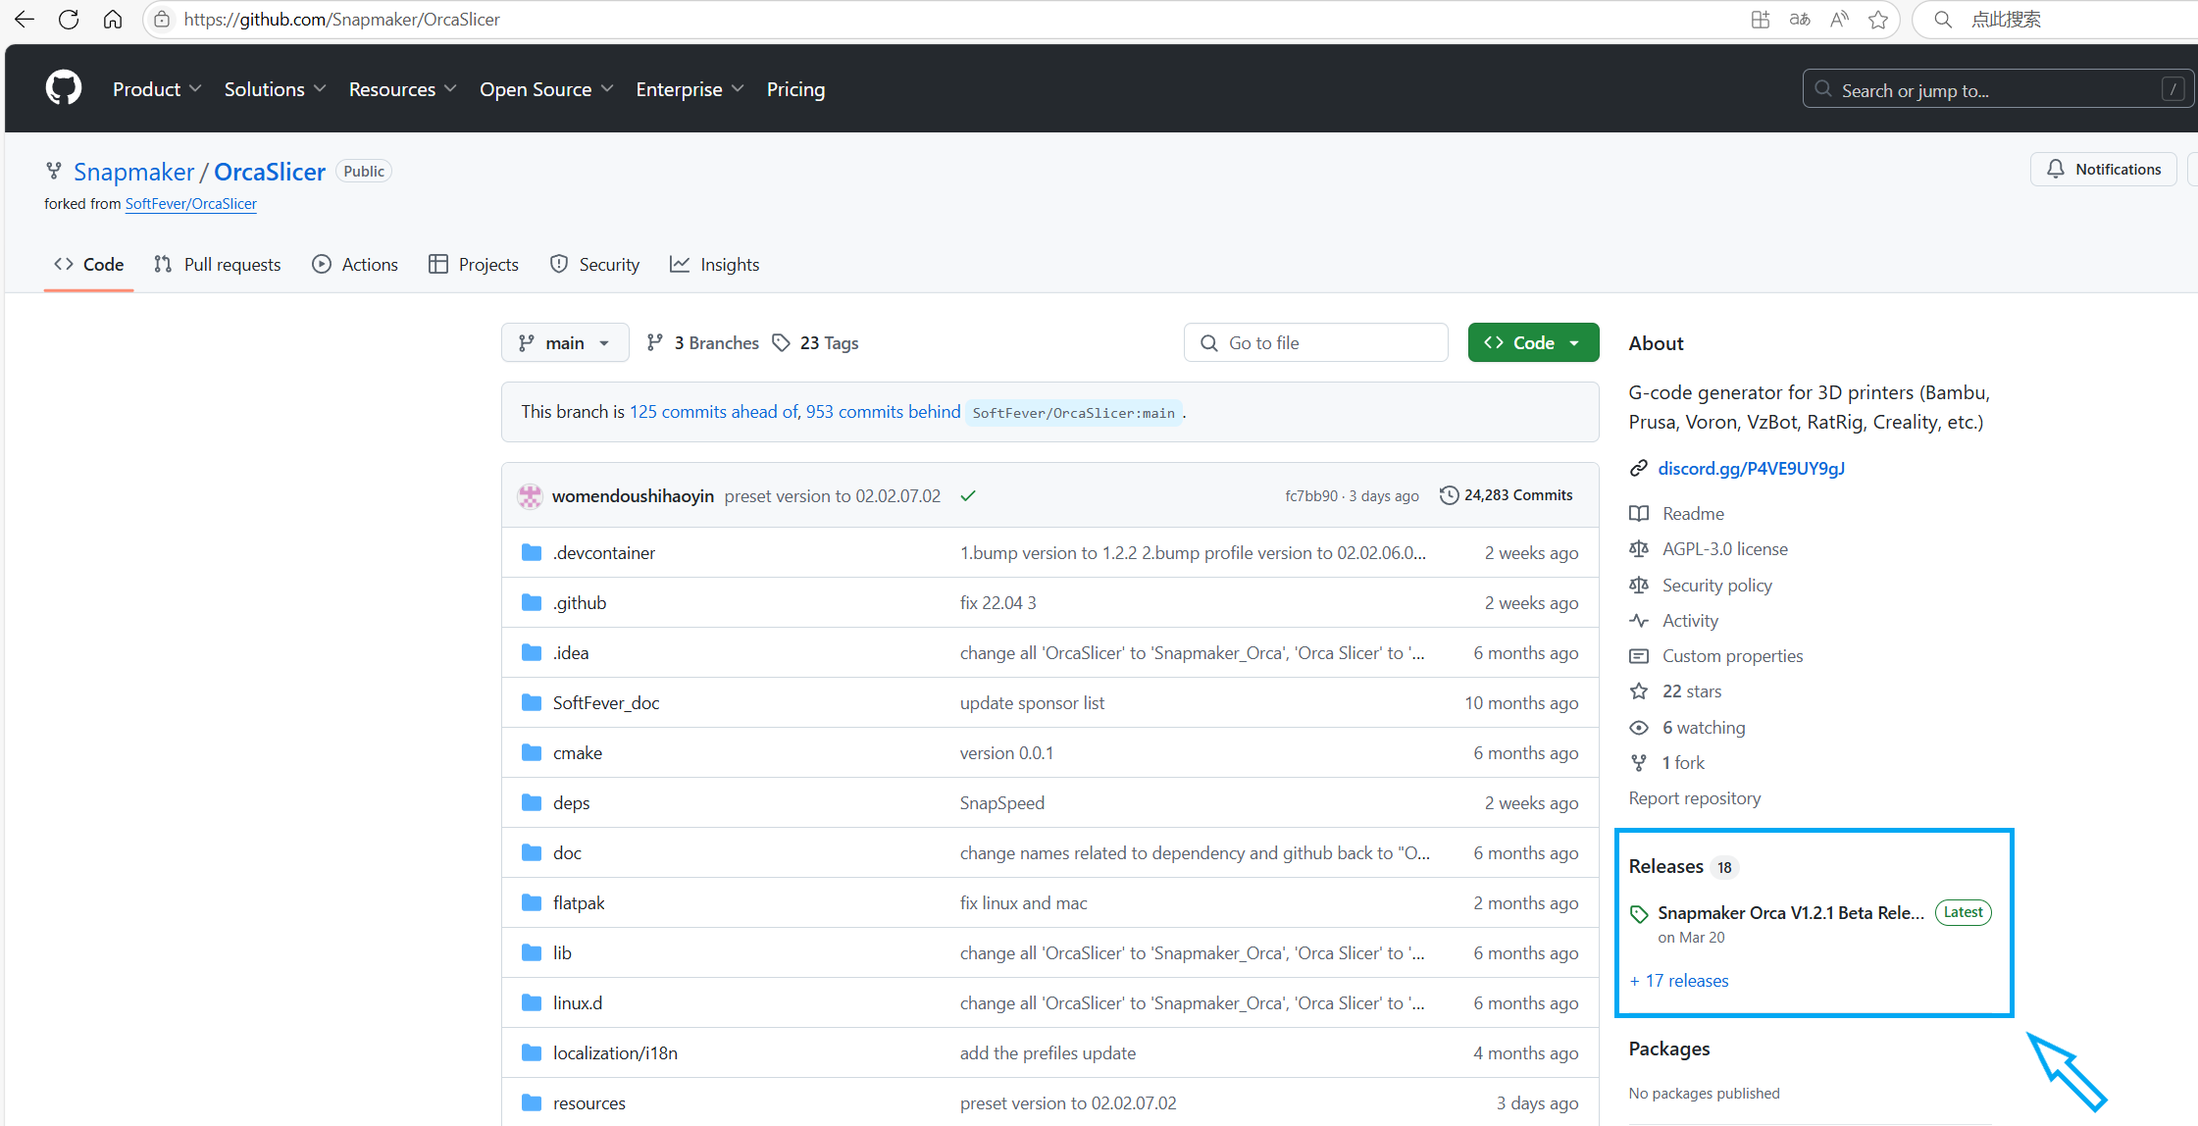Click the tag icon beside latest release

1639,914
